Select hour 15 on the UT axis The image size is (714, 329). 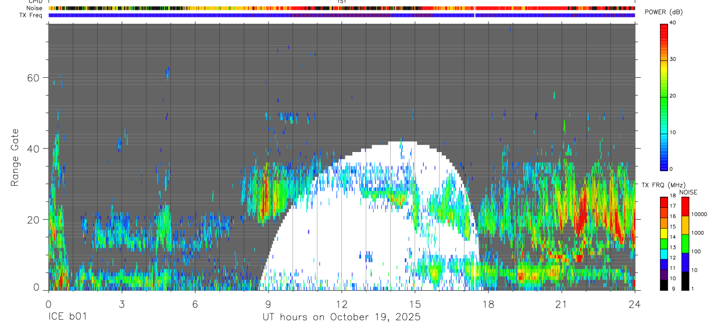(415, 303)
